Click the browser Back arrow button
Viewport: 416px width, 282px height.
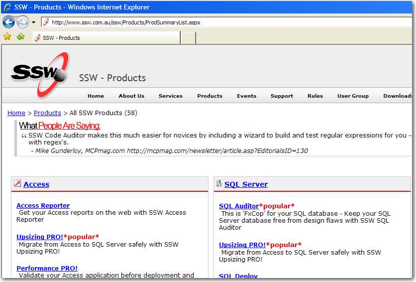pos(8,22)
